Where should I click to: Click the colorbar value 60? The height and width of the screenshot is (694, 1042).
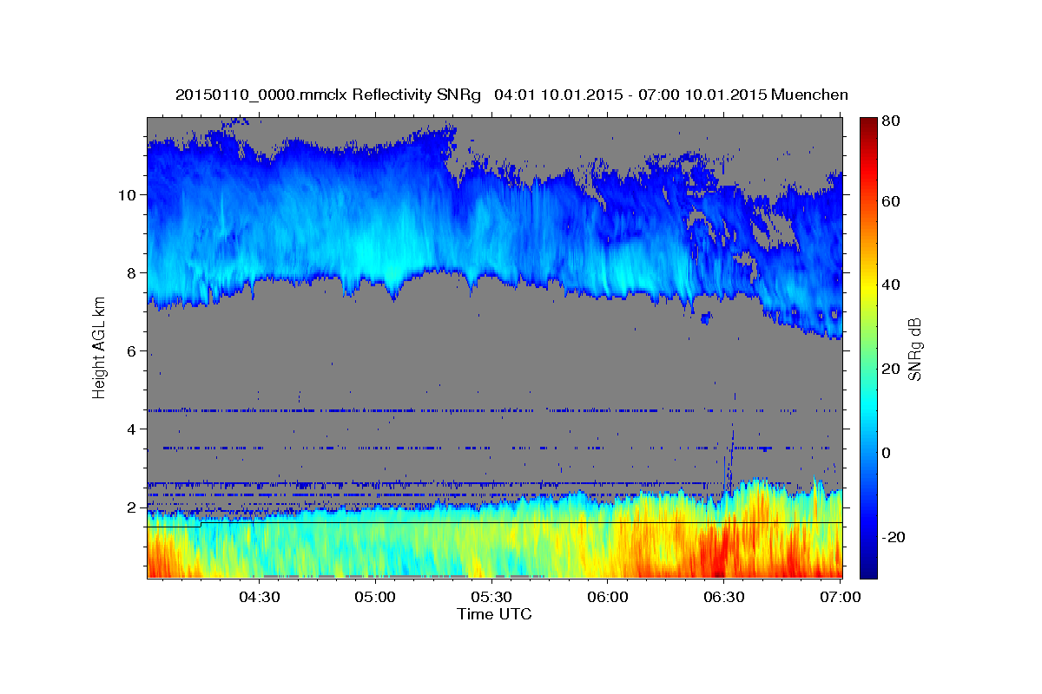pos(891,201)
